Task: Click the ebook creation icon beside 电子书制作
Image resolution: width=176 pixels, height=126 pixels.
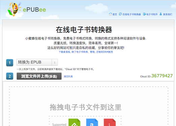Action: click(x=144, y=14)
